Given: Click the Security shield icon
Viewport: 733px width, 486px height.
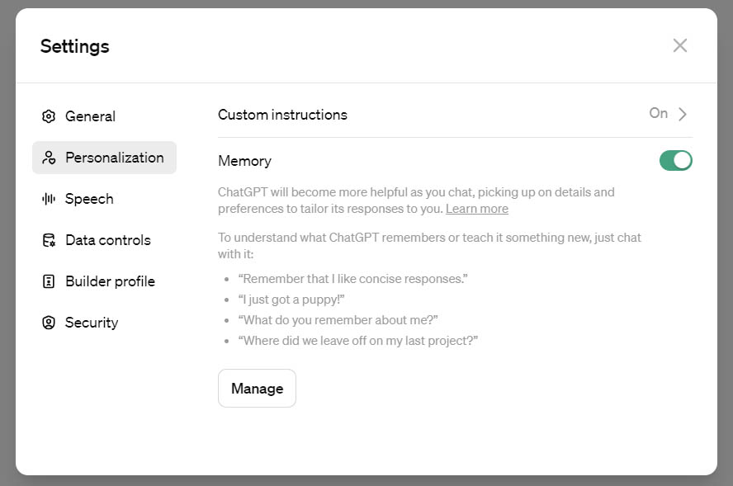Looking at the screenshot, I should (x=49, y=323).
